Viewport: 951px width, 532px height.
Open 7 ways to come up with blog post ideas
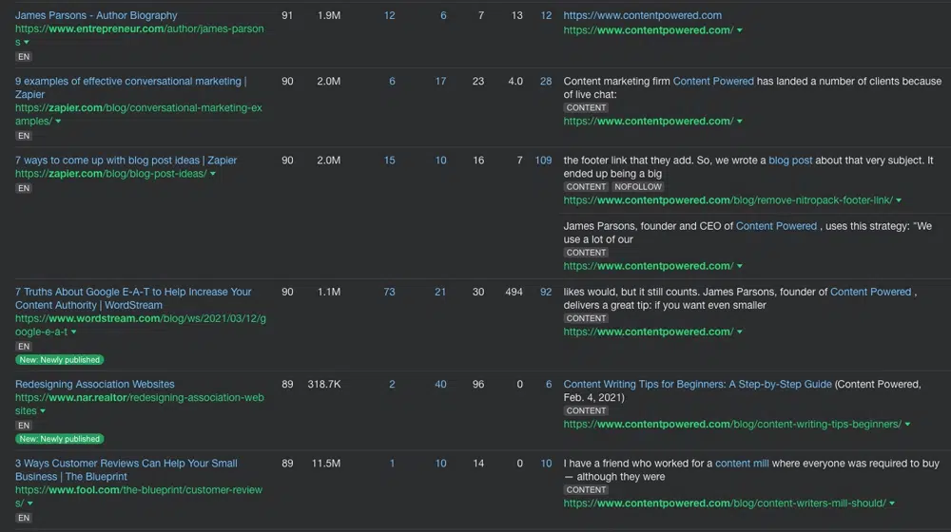[126, 160]
